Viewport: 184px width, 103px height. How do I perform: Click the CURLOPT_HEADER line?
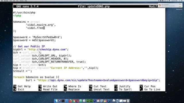(x=41, y=59)
